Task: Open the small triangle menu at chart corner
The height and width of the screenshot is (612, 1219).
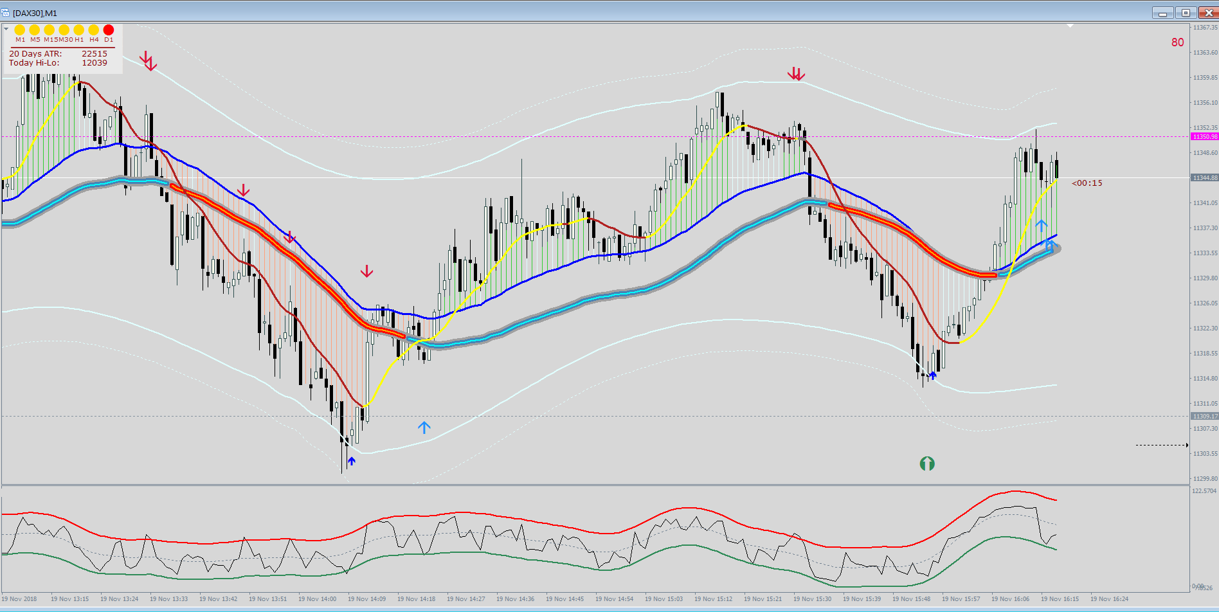Action: (6, 29)
